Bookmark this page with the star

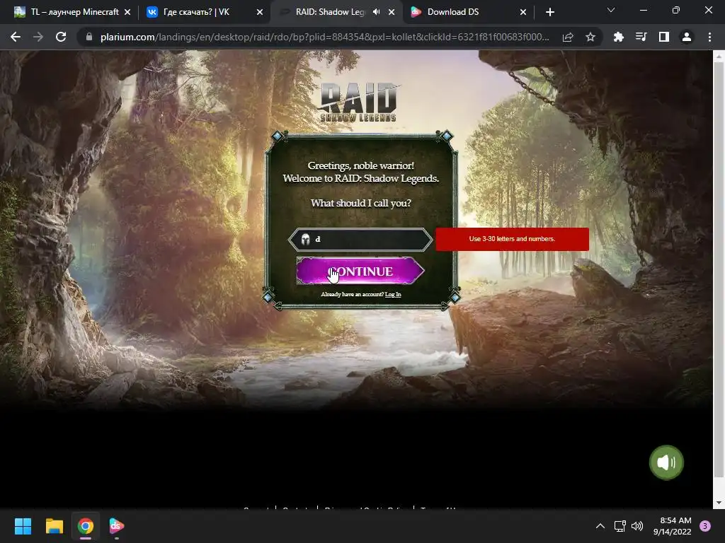590,37
